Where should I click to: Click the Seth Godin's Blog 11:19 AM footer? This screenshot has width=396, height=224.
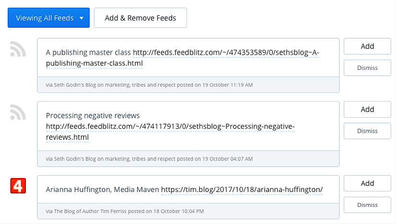tap(149, 85)
